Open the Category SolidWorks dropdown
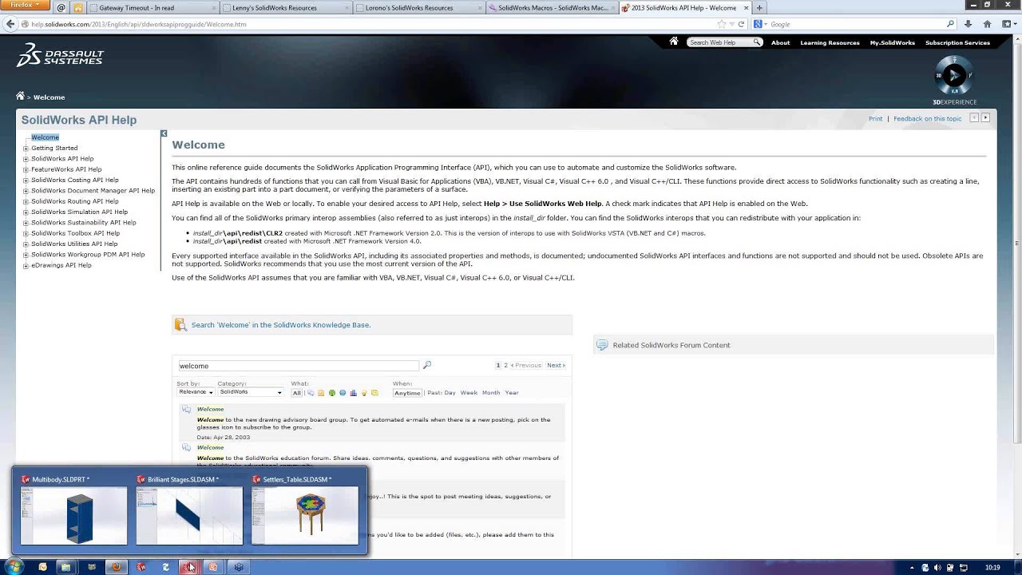This screenshot has width=1022, height=575. coord(251,392)
